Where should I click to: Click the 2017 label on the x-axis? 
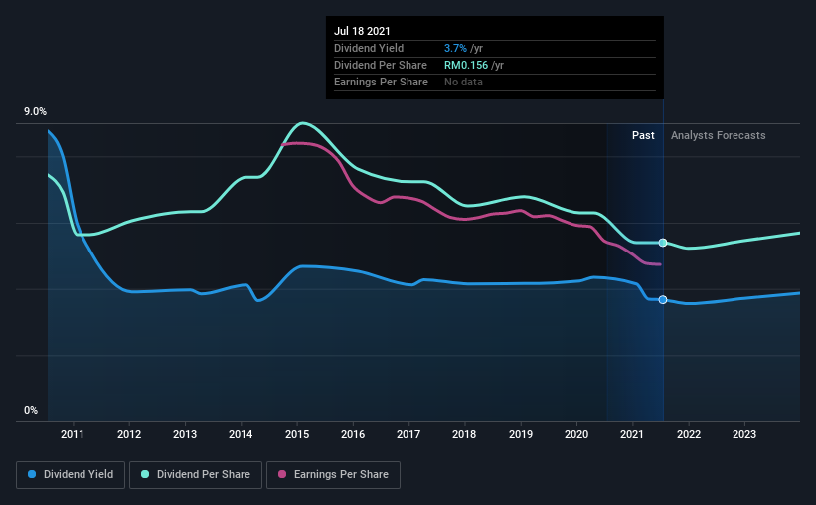point(408,434)
